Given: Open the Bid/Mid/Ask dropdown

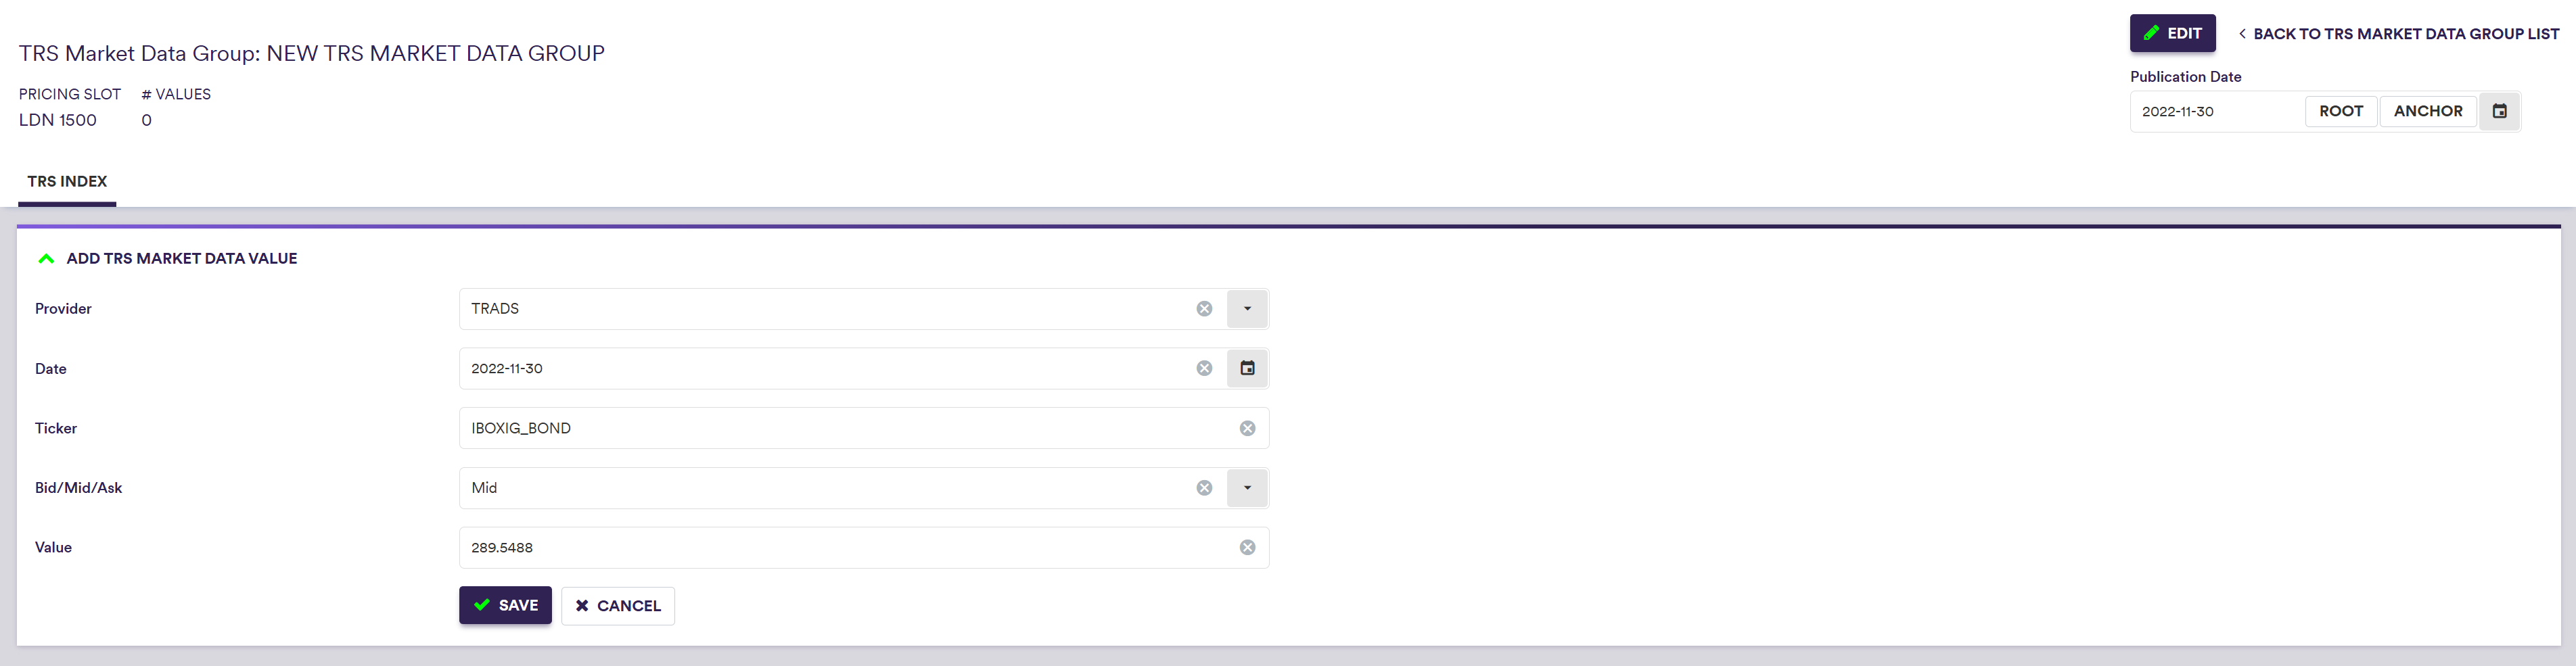Looking at the screenshot, I should pos(1247,488).
